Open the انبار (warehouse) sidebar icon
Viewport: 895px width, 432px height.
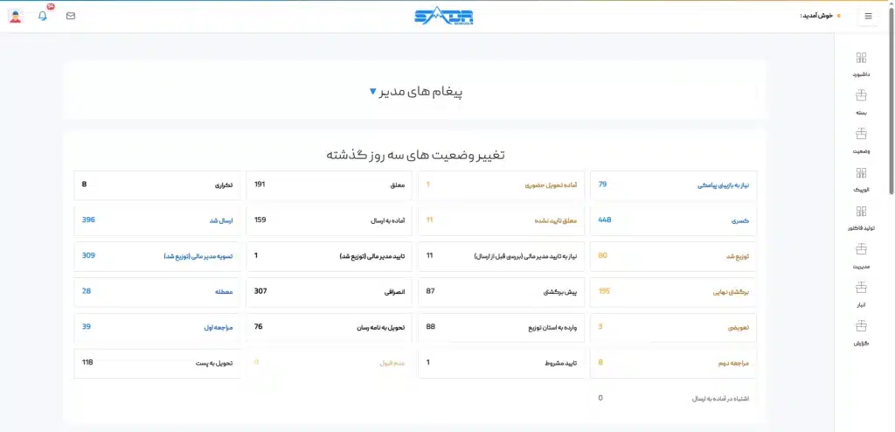(861, 286)
